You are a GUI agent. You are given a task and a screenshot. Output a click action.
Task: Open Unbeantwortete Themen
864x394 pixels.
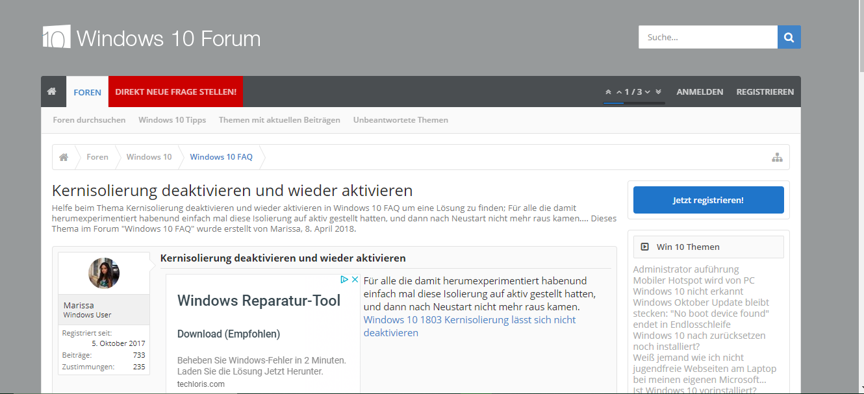pos(401,120)
